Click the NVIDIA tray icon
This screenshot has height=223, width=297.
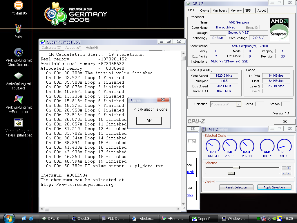pyautogui.click(x=274, y=219)
